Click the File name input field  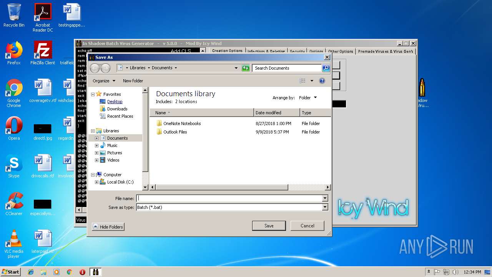[229, 199]
